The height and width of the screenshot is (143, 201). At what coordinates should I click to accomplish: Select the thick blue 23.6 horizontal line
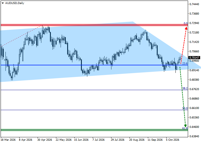tap(94, 65)
